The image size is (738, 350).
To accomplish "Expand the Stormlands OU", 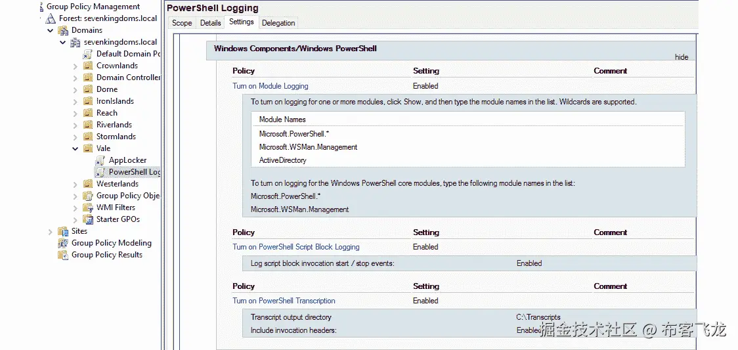I will (76, 137).
